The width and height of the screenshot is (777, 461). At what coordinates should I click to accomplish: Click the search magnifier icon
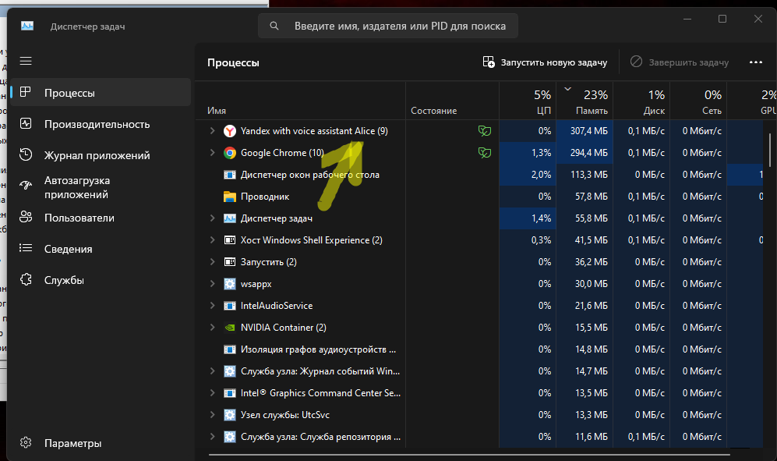(274, 26)
